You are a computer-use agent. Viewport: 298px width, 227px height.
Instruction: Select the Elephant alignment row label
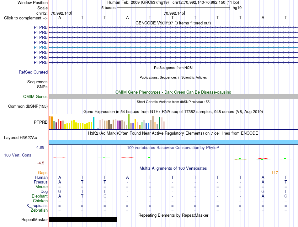click(x=40, y=196)
